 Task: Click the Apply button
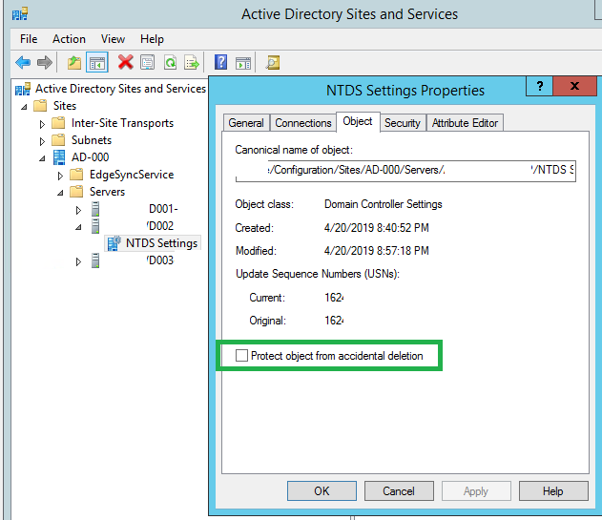click(476, 490)
